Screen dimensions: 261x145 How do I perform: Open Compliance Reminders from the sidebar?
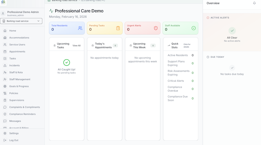pyautogui.click(x=22, y=114)
